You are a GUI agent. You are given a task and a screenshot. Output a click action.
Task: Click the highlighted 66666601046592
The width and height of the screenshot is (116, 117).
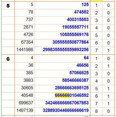72,95
